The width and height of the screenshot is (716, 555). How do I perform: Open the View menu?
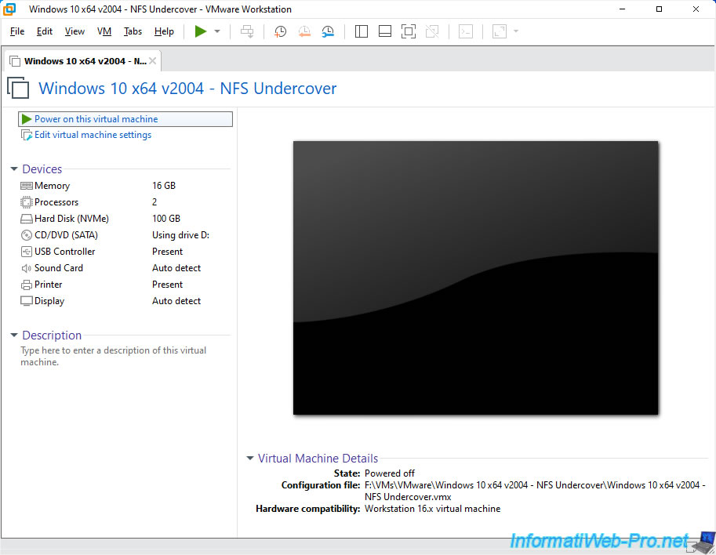(75, 31)
